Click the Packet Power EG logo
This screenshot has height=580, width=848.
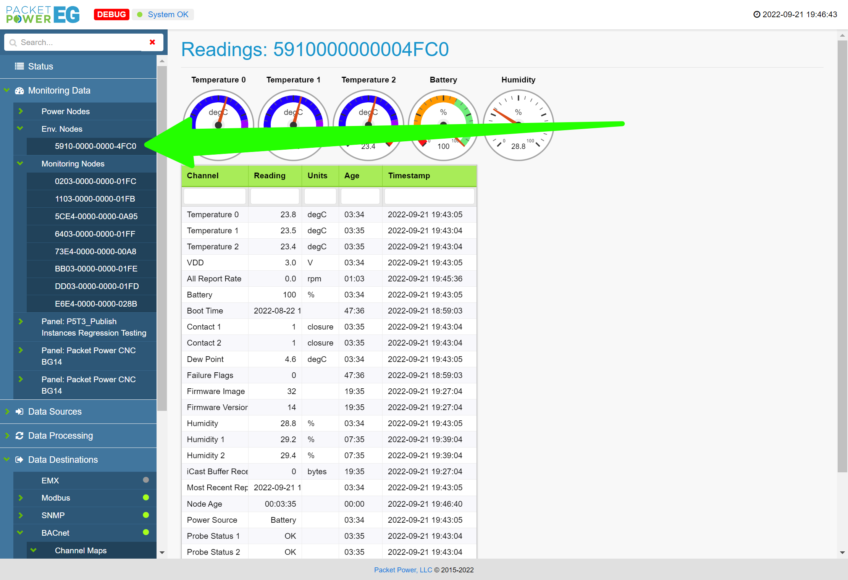click(43, 15)
